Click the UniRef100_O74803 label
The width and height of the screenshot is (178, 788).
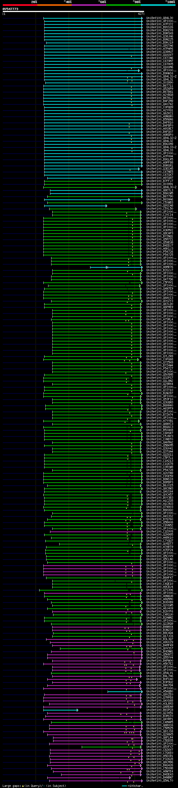pyautogui.click(x=160, y=507)
